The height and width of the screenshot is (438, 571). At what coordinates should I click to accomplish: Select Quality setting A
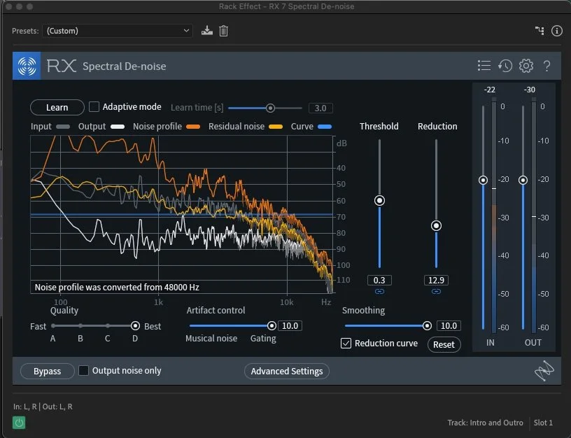[x=53, y=326]
